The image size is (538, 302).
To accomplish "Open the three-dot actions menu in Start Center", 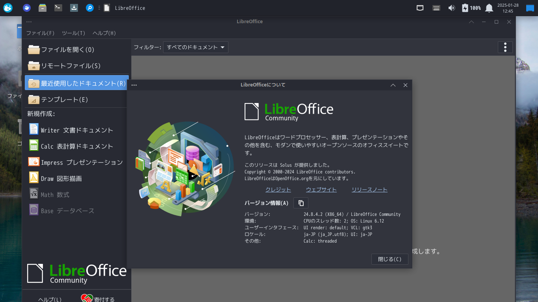I will point(505,47).
